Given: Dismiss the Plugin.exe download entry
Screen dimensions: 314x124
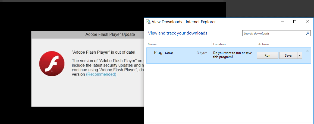Looking at the screenshot, I should click(x=307, y=51).
